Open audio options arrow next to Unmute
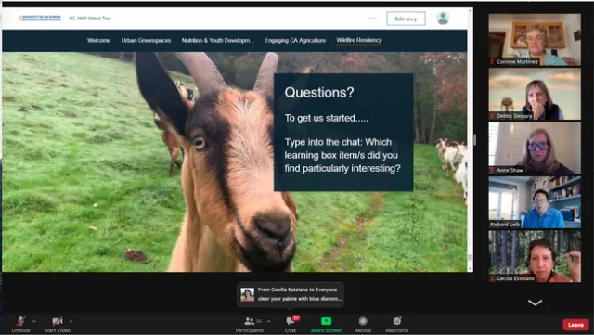The width and height of the screenshot is (594, 335). [34, 321]
